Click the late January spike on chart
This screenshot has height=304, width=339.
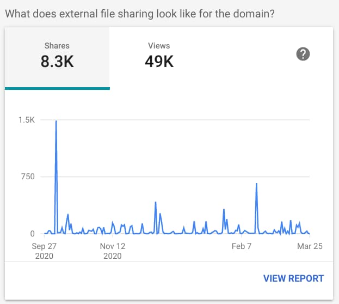[224, 210]
